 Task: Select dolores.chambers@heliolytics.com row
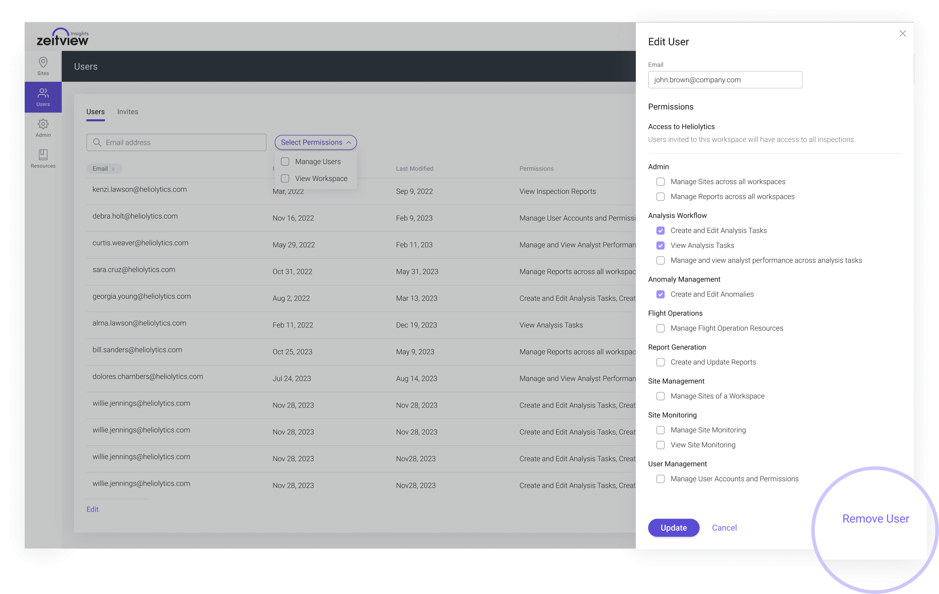click(x=361, y=378)
